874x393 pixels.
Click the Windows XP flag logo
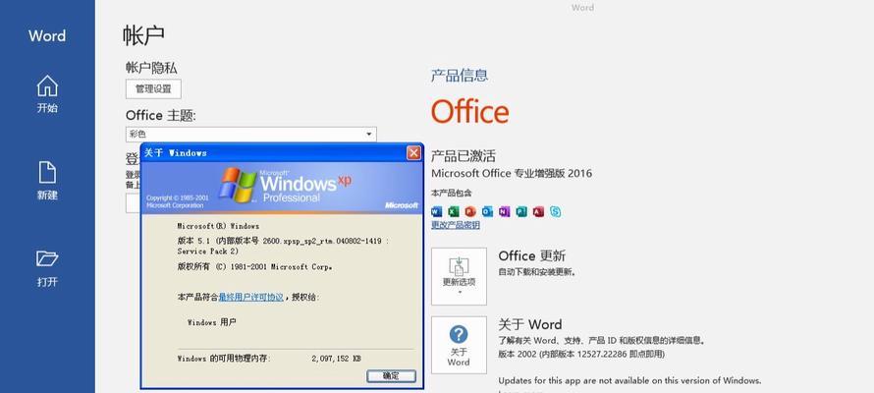pyautogui.click(x=237, y=184)
